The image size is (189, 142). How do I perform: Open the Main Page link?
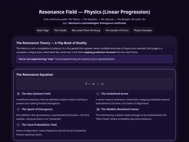[x=43, y=31]
